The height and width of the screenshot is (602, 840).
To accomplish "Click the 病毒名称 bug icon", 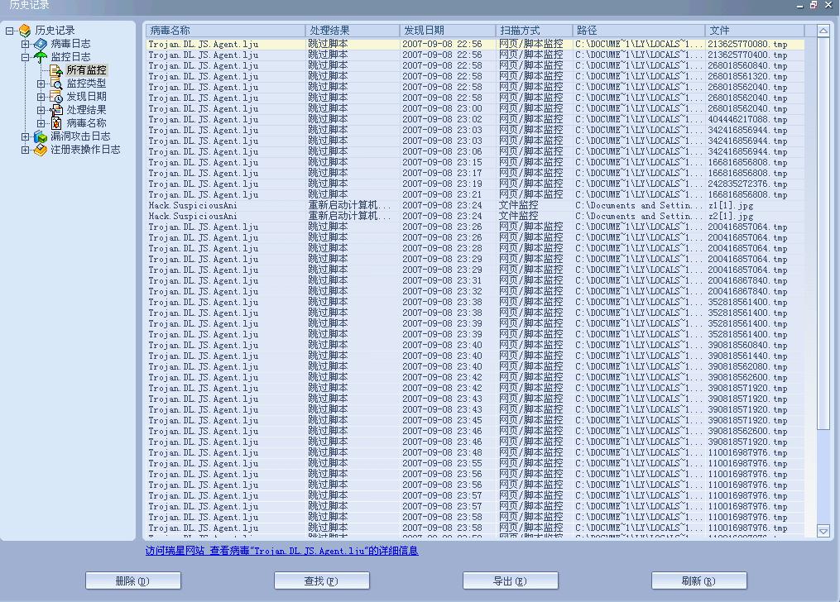I will coord(56,123).
